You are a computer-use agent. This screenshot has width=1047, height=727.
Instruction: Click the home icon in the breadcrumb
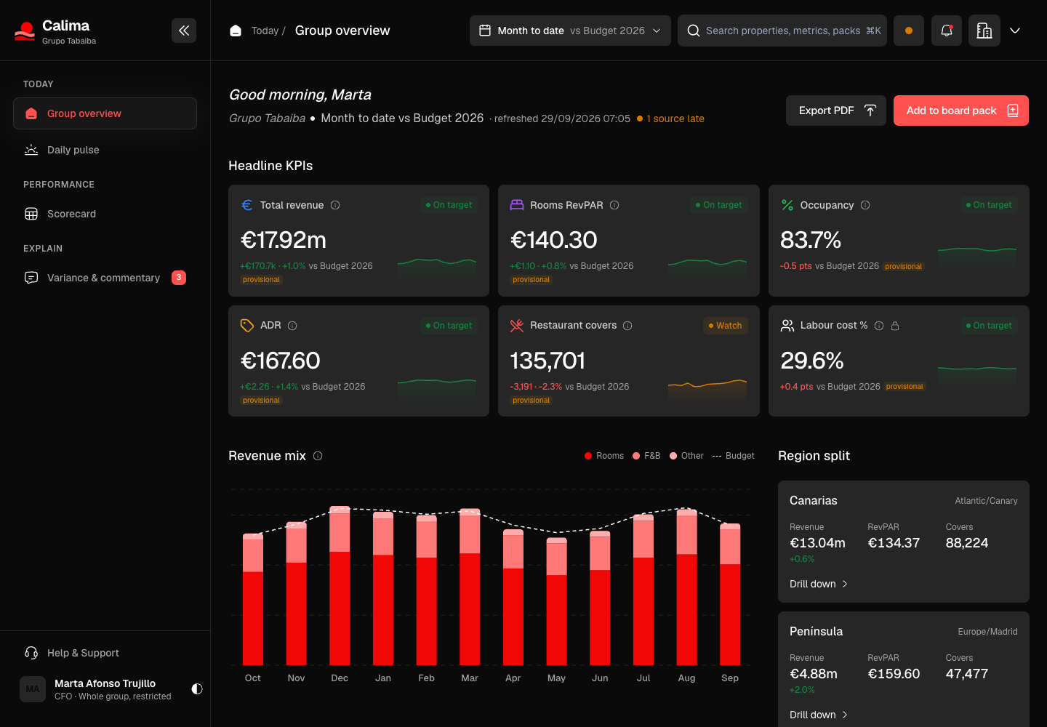coord(236,31)
